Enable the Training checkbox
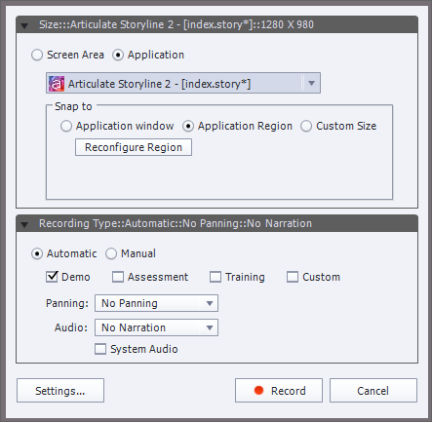The width and height of the screenshot is (432, 423). pos(216,277)
